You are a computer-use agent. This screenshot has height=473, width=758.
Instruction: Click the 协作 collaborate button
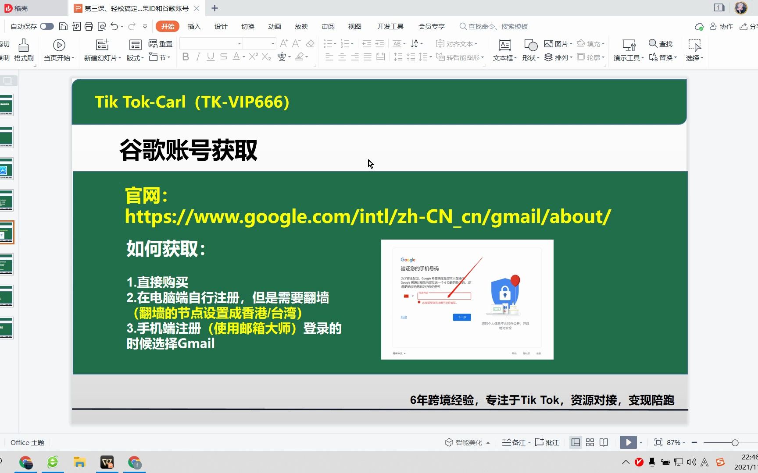721,26
